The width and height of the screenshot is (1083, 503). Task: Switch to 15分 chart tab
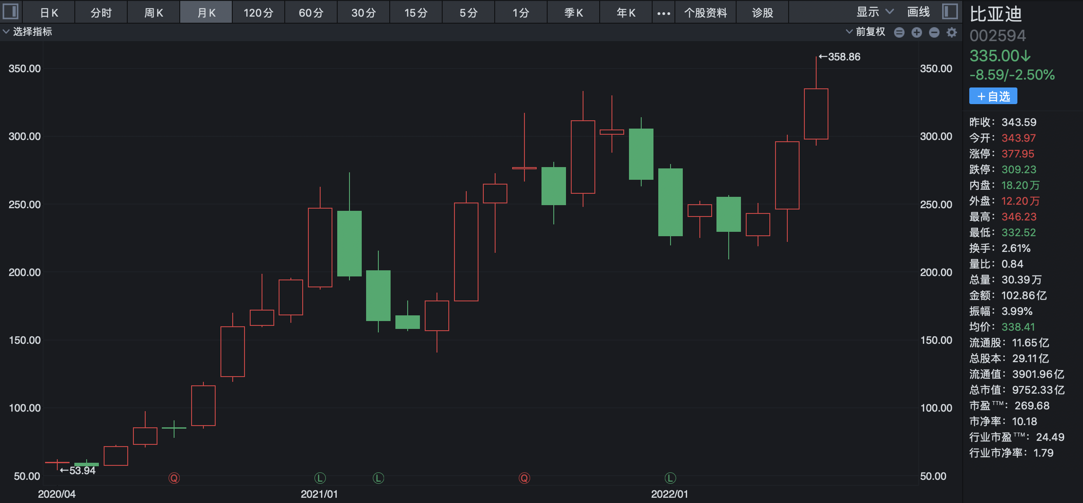pos(416,13)
